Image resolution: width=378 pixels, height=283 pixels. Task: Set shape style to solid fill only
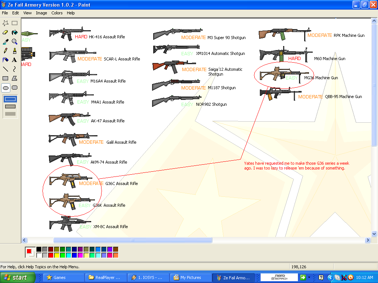pyautogui.click(x=10, y=114)
